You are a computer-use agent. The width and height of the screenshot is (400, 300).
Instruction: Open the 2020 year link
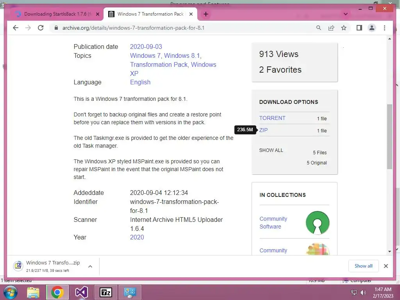pos(137,237)
